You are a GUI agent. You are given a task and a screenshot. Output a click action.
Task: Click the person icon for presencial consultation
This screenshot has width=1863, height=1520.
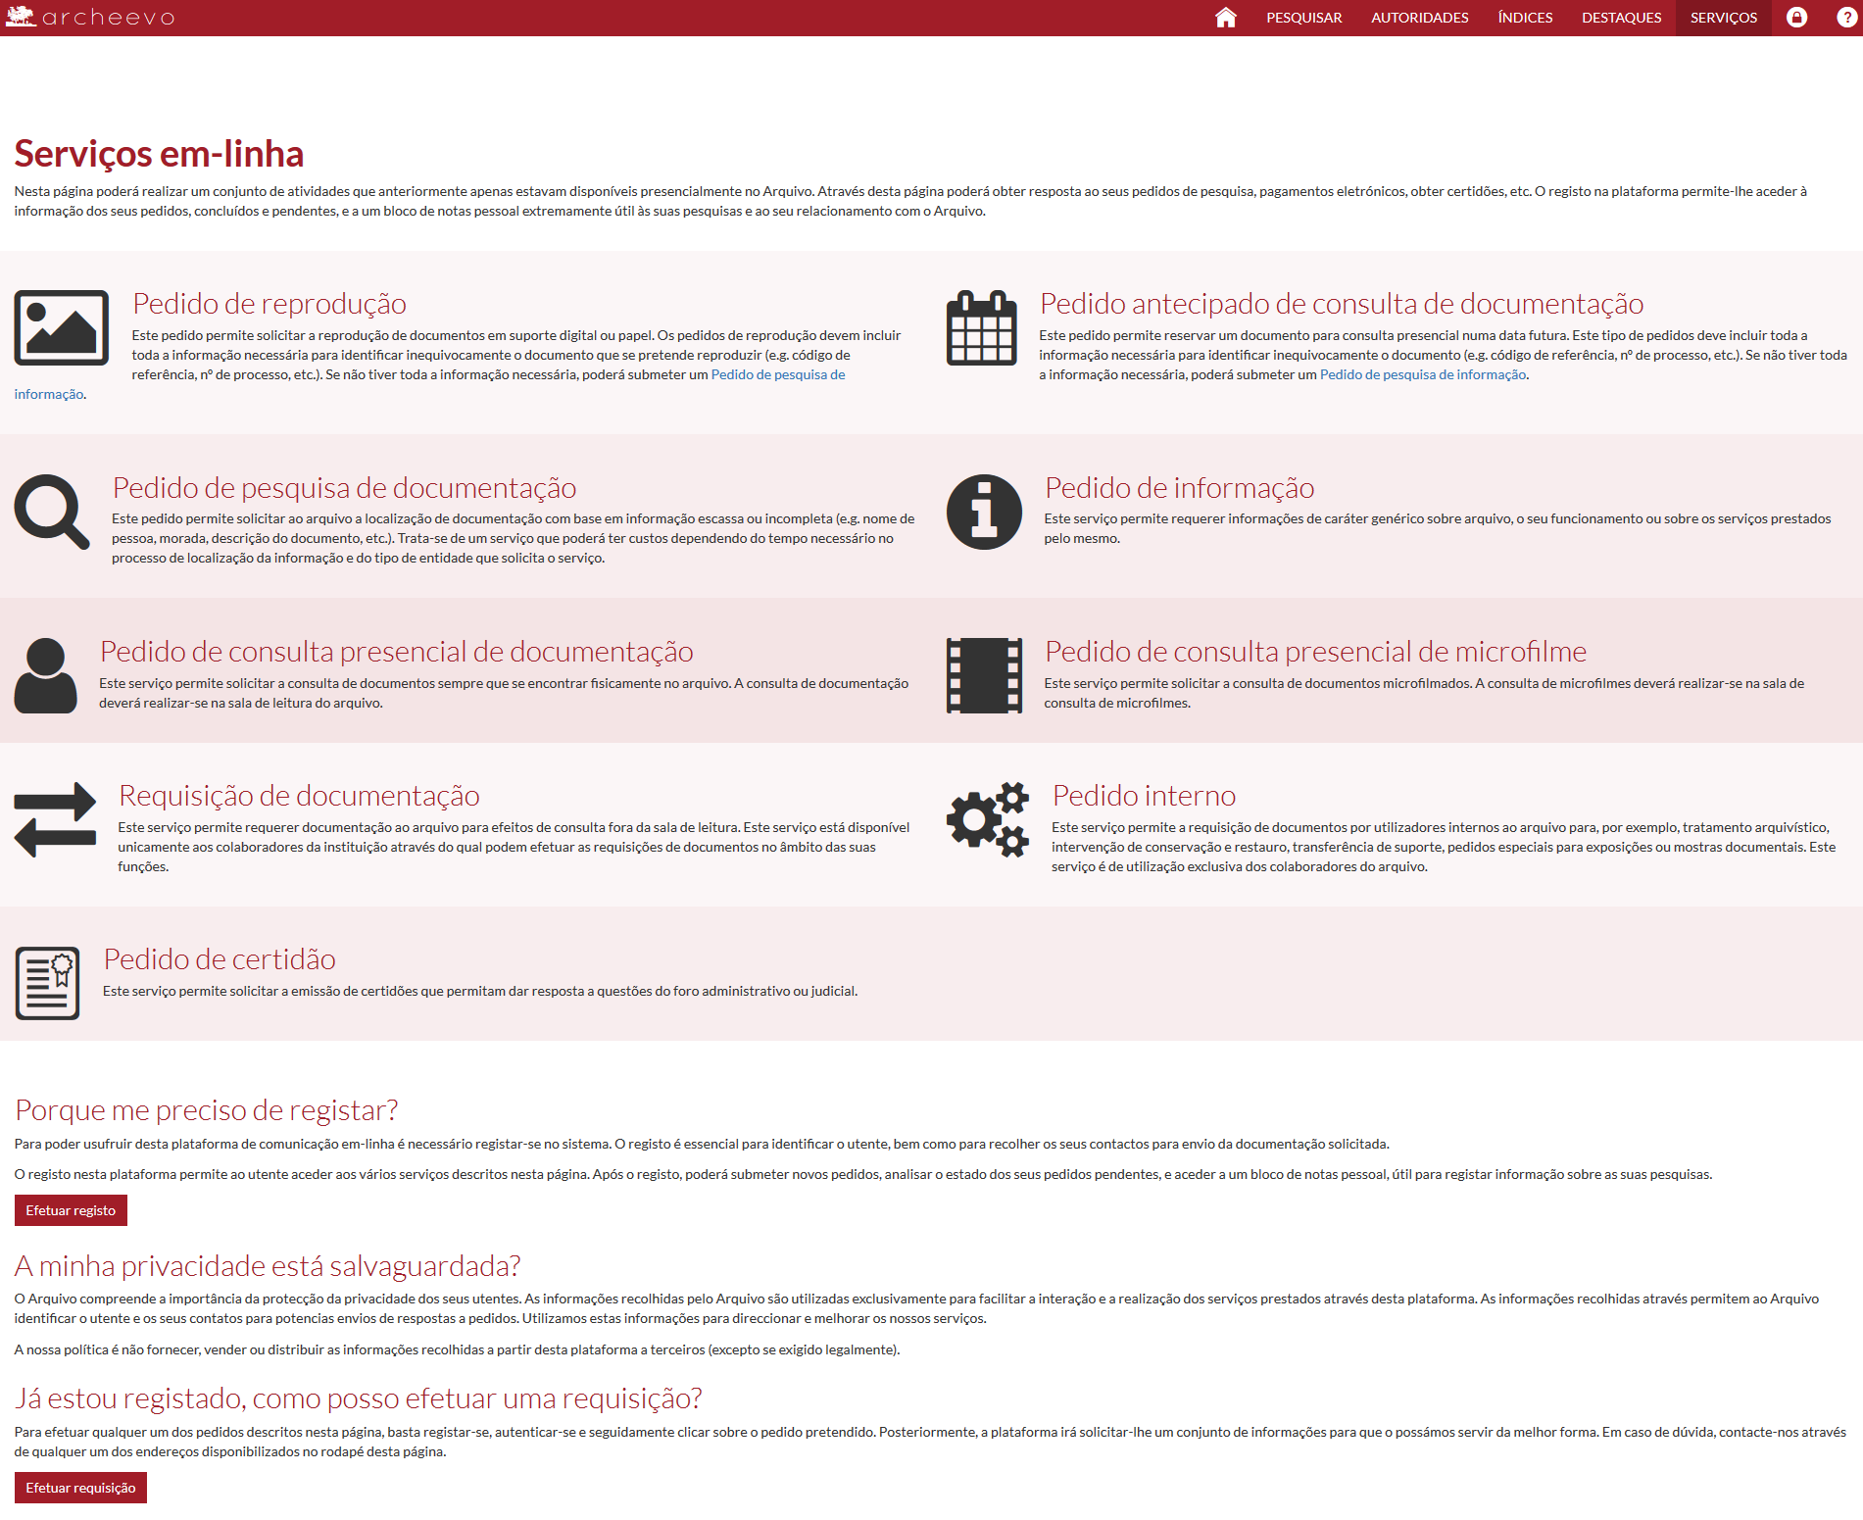45,675
